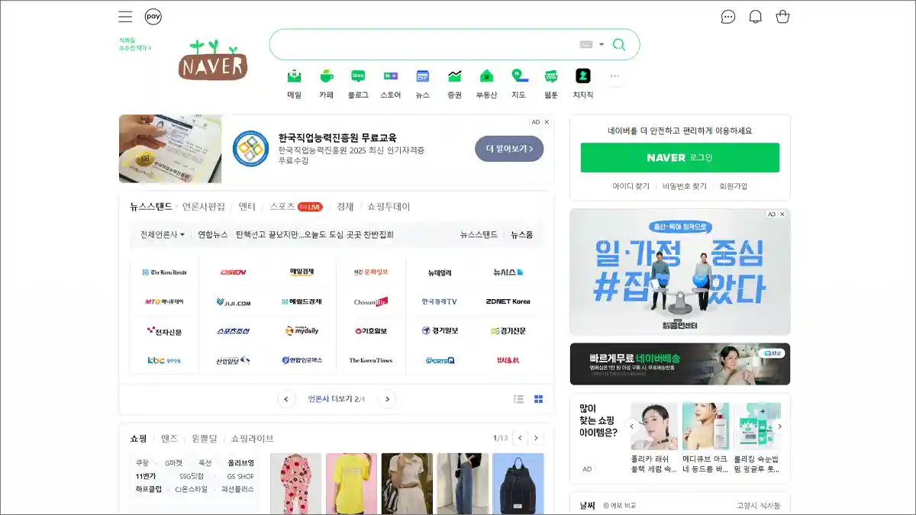Open the Naver Pay icon
Screen dimensions: 916x515
pyautogui.click(x=153, y=17)
